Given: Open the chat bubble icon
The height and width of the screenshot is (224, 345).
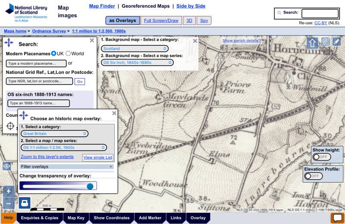Looking at the screenshot, I should tap(337, 218).
